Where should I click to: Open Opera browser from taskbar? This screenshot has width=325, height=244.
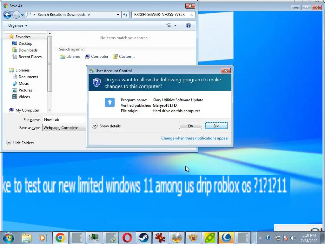coord(127,238)
